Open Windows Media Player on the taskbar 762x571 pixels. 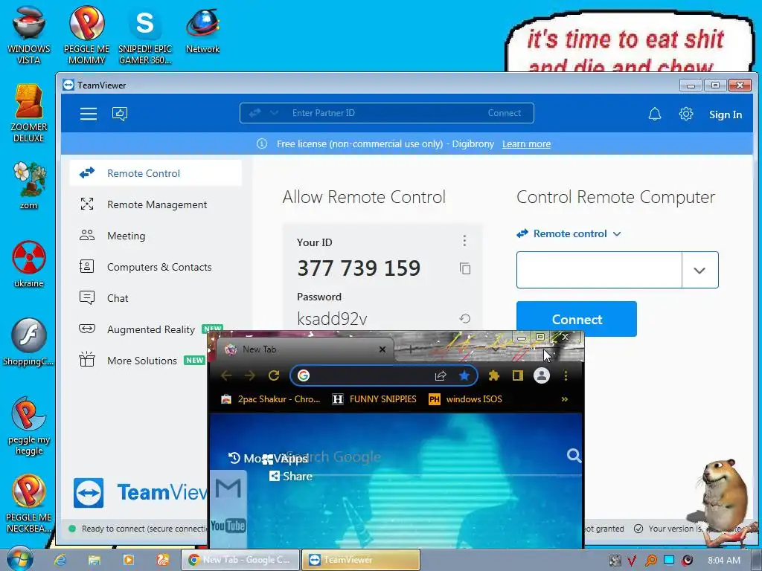[x=128, y=560]
